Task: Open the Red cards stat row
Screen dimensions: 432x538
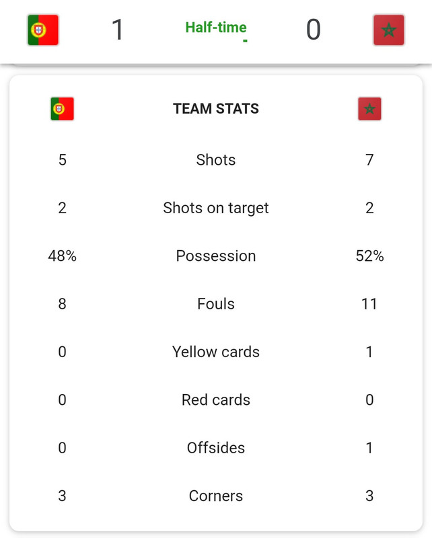Action: pyautogui.click(x=216, y=400)
